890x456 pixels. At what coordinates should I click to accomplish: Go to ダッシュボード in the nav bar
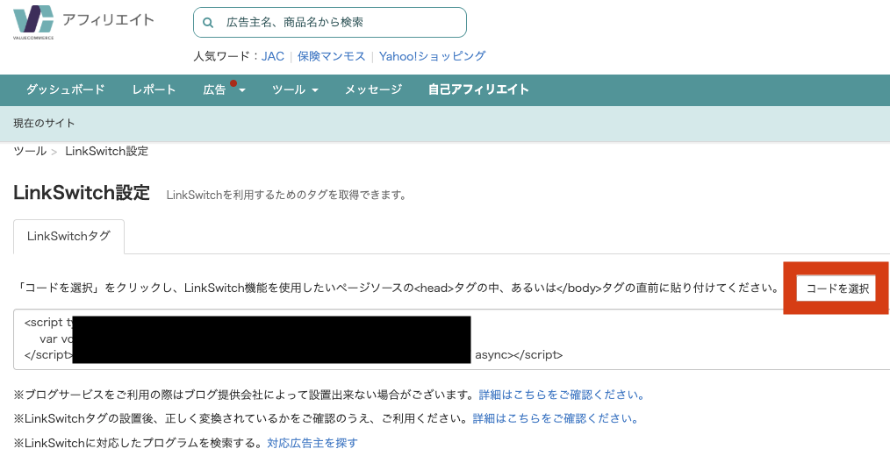[x=65, y=89]
